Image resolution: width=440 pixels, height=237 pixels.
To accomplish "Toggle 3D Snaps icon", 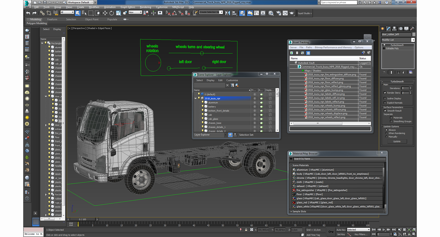I will click(168, 13).
